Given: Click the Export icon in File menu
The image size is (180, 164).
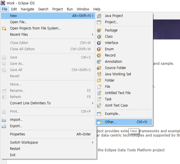Looking at the screenshot, I should pyautogui.click(x=4, y=126).
